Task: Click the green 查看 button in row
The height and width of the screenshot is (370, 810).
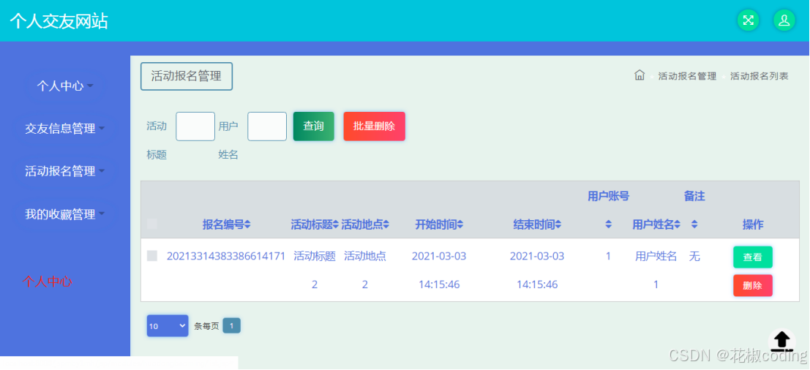Action: [x=753, y=257]
